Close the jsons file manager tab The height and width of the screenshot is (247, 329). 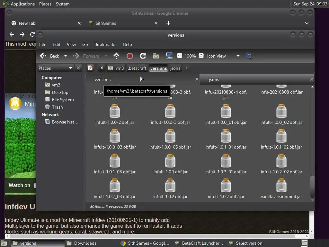click(312, 79)
